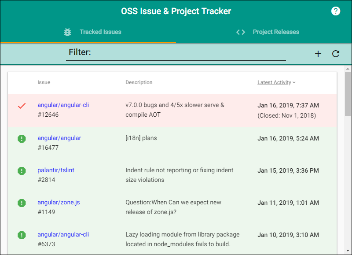352x255 pixels.
Task: Click the code brackets icon on Project Releases
Action: (240, 32)
